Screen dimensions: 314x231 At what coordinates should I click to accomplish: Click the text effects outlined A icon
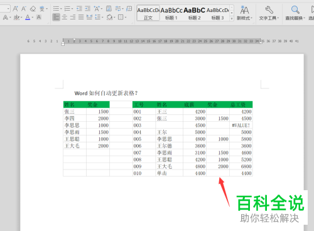click(6, 17)
